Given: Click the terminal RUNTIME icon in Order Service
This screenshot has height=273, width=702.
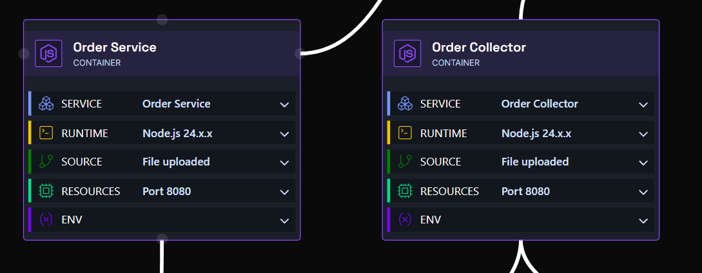Looking at the screenshot, I should pyautogui.click(x=46, y=133).
